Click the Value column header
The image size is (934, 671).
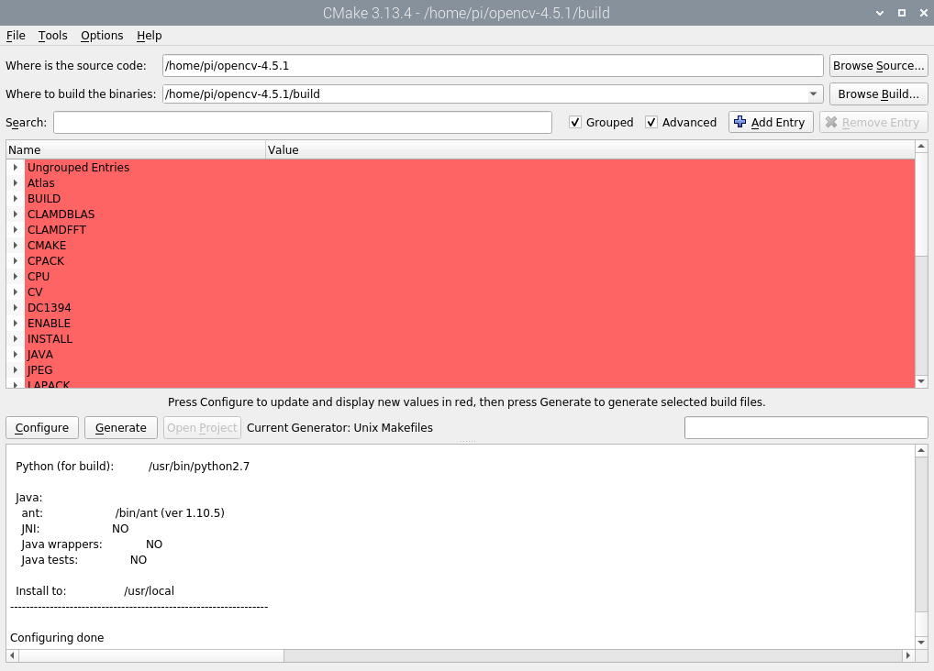pos(590,150)
